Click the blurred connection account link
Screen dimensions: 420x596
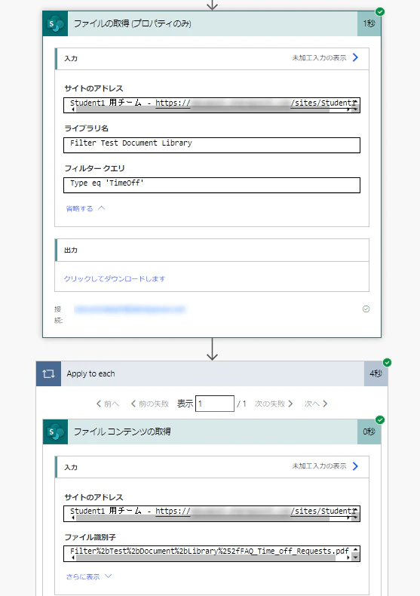pos(130,309)
